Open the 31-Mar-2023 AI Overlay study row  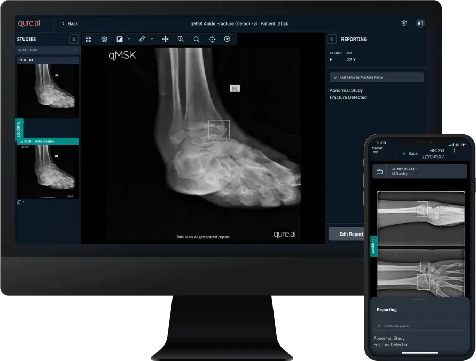419,171
